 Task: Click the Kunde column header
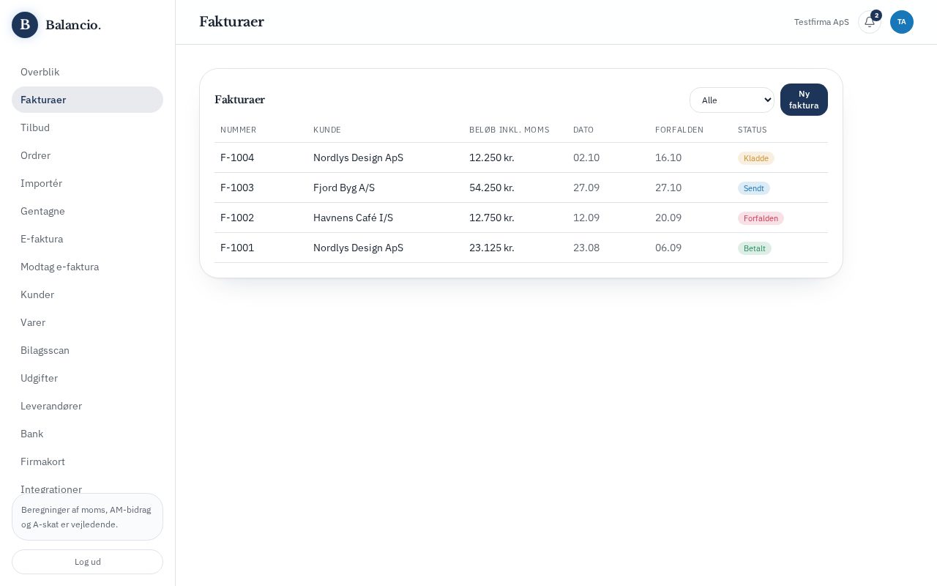click(327, 130)
